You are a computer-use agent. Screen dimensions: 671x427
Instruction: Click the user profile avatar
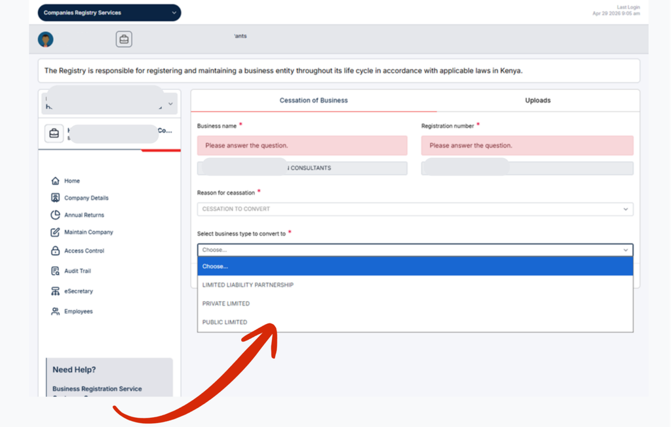(45, 39)
